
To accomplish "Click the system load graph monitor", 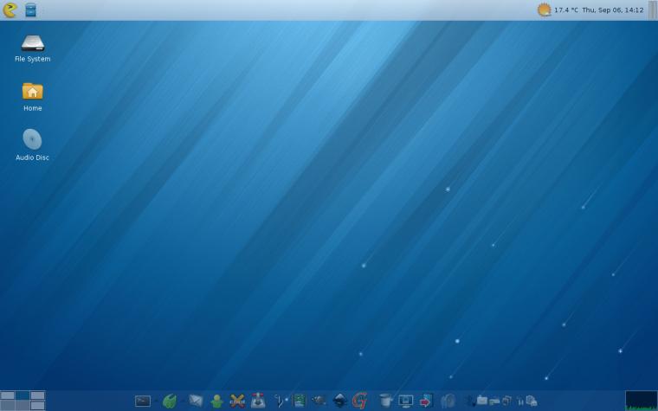I will tap(642, 401).
